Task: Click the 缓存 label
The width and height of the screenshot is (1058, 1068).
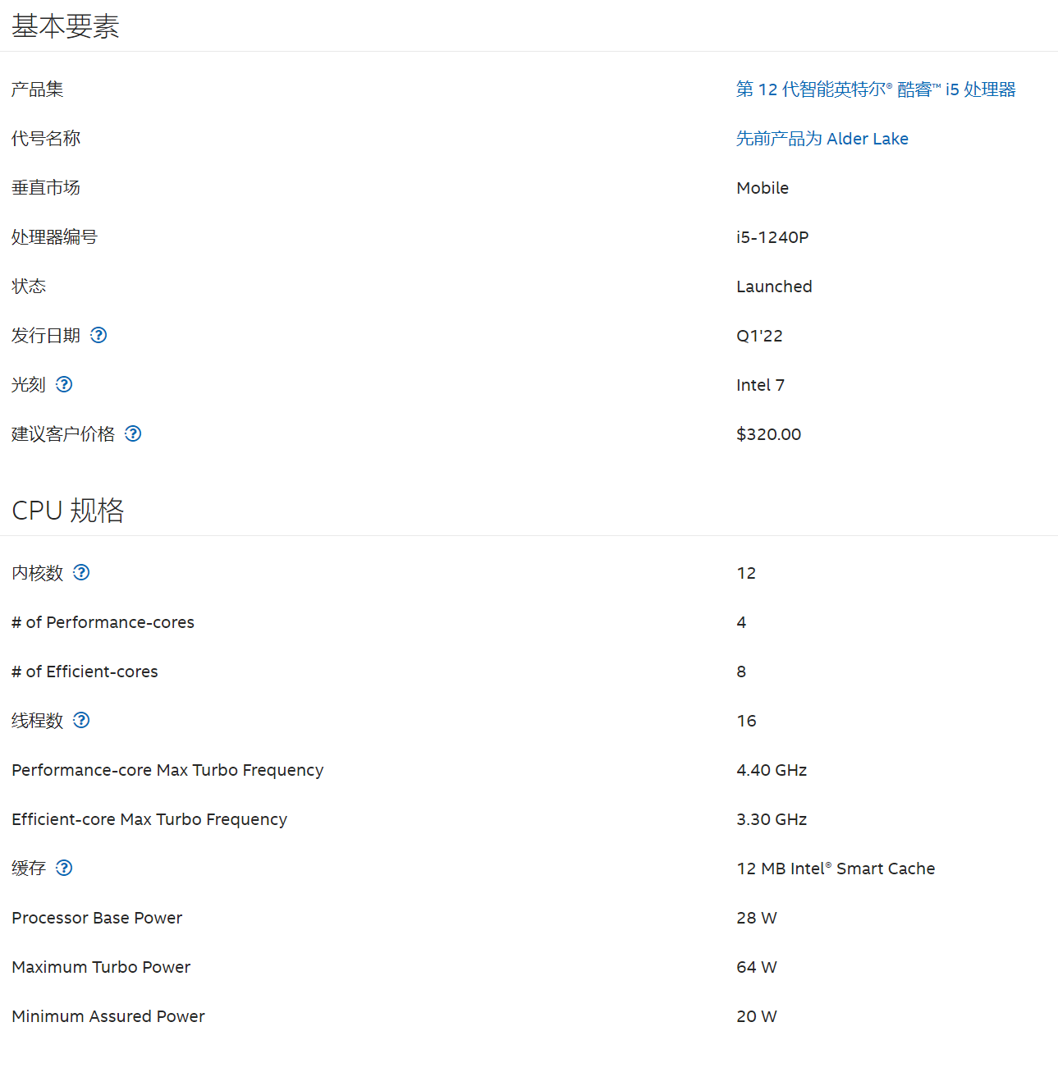Action: click(29, 869)
